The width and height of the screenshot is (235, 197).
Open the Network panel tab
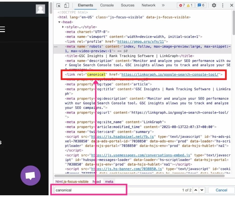tap(148, 5)
